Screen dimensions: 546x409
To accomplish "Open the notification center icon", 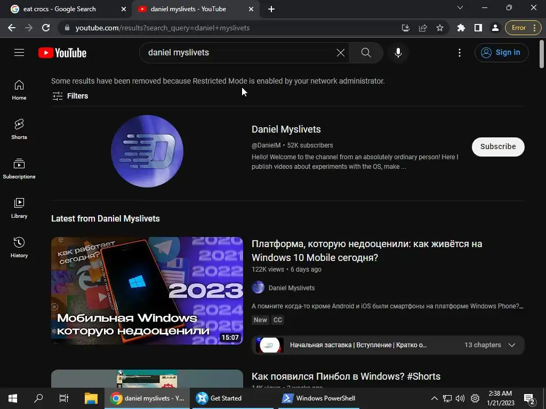I will click(x=529, y=398).
